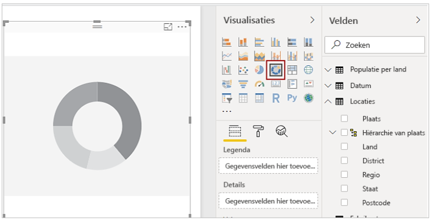Select the waterfall chart visual

tap(227, 70)
